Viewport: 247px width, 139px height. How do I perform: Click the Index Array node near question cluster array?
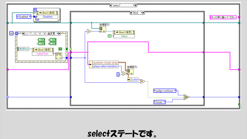(x=130, y=72)
